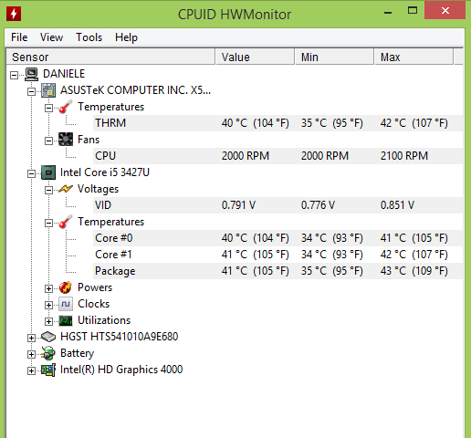Select the HGST HTS541010A9E680 label

tap(119, 337)
